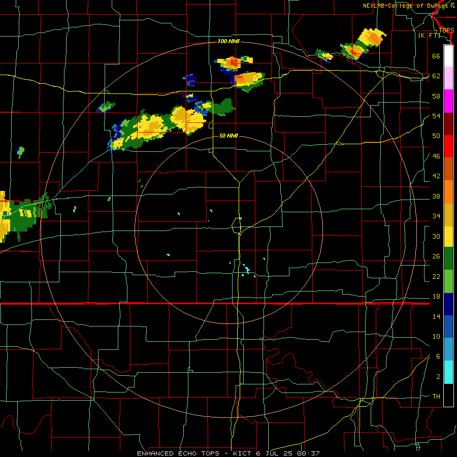Click the white swatch atop the tops legend
Image resolution: width=457 pixels, height=457 pixels.
click(x=448, y=56)
